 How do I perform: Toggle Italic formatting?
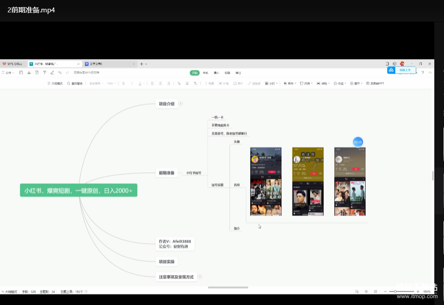click(132, 83)
